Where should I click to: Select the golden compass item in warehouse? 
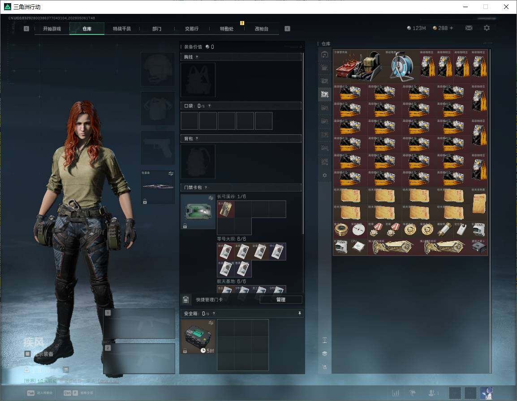point(341,230)
